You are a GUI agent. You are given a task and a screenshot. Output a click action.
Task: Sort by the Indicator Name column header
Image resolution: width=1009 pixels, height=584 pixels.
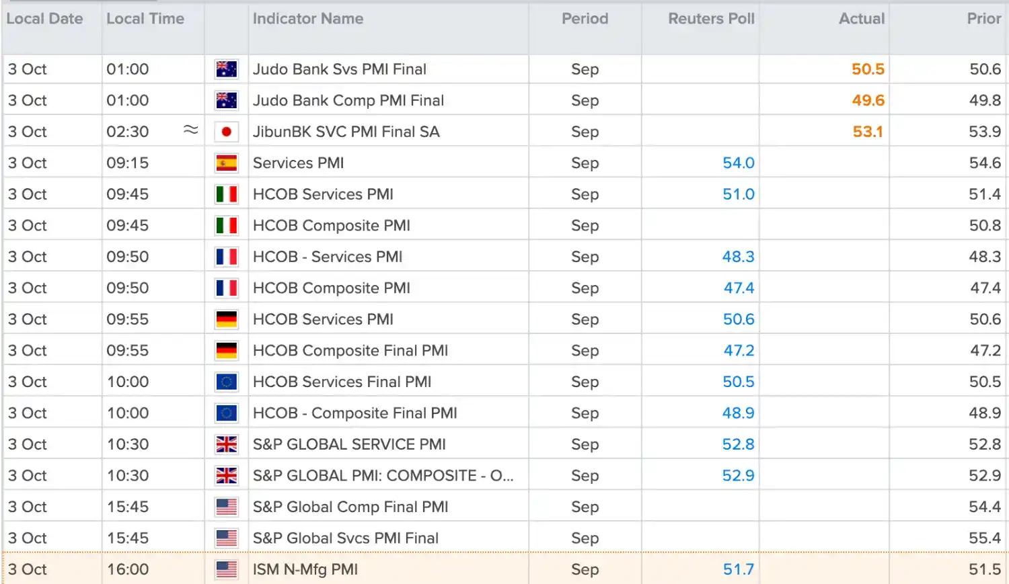pos(308,19)
